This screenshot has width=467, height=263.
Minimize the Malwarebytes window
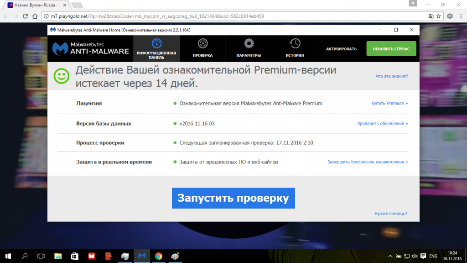coord(380,30)
